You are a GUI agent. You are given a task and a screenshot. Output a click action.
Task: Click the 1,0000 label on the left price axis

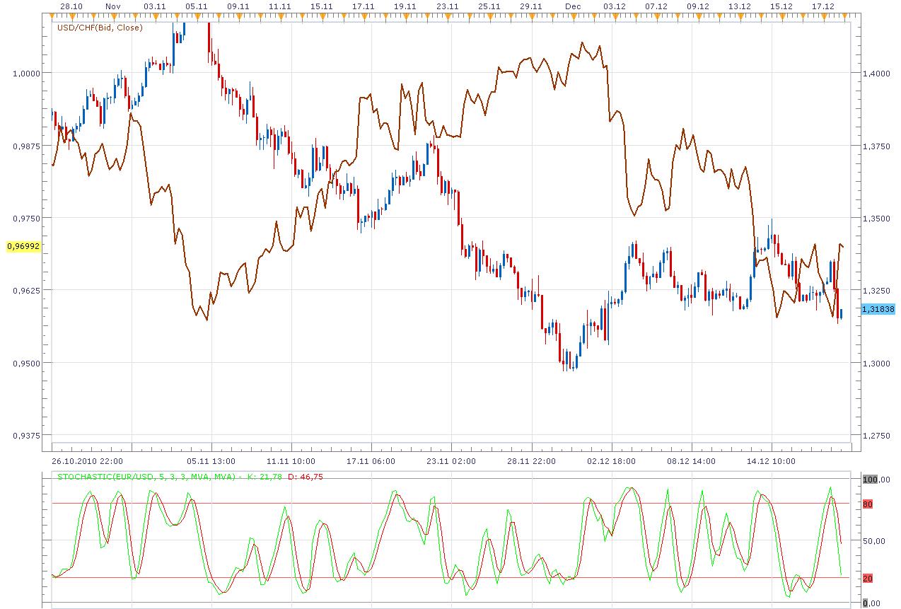(28, 73)
